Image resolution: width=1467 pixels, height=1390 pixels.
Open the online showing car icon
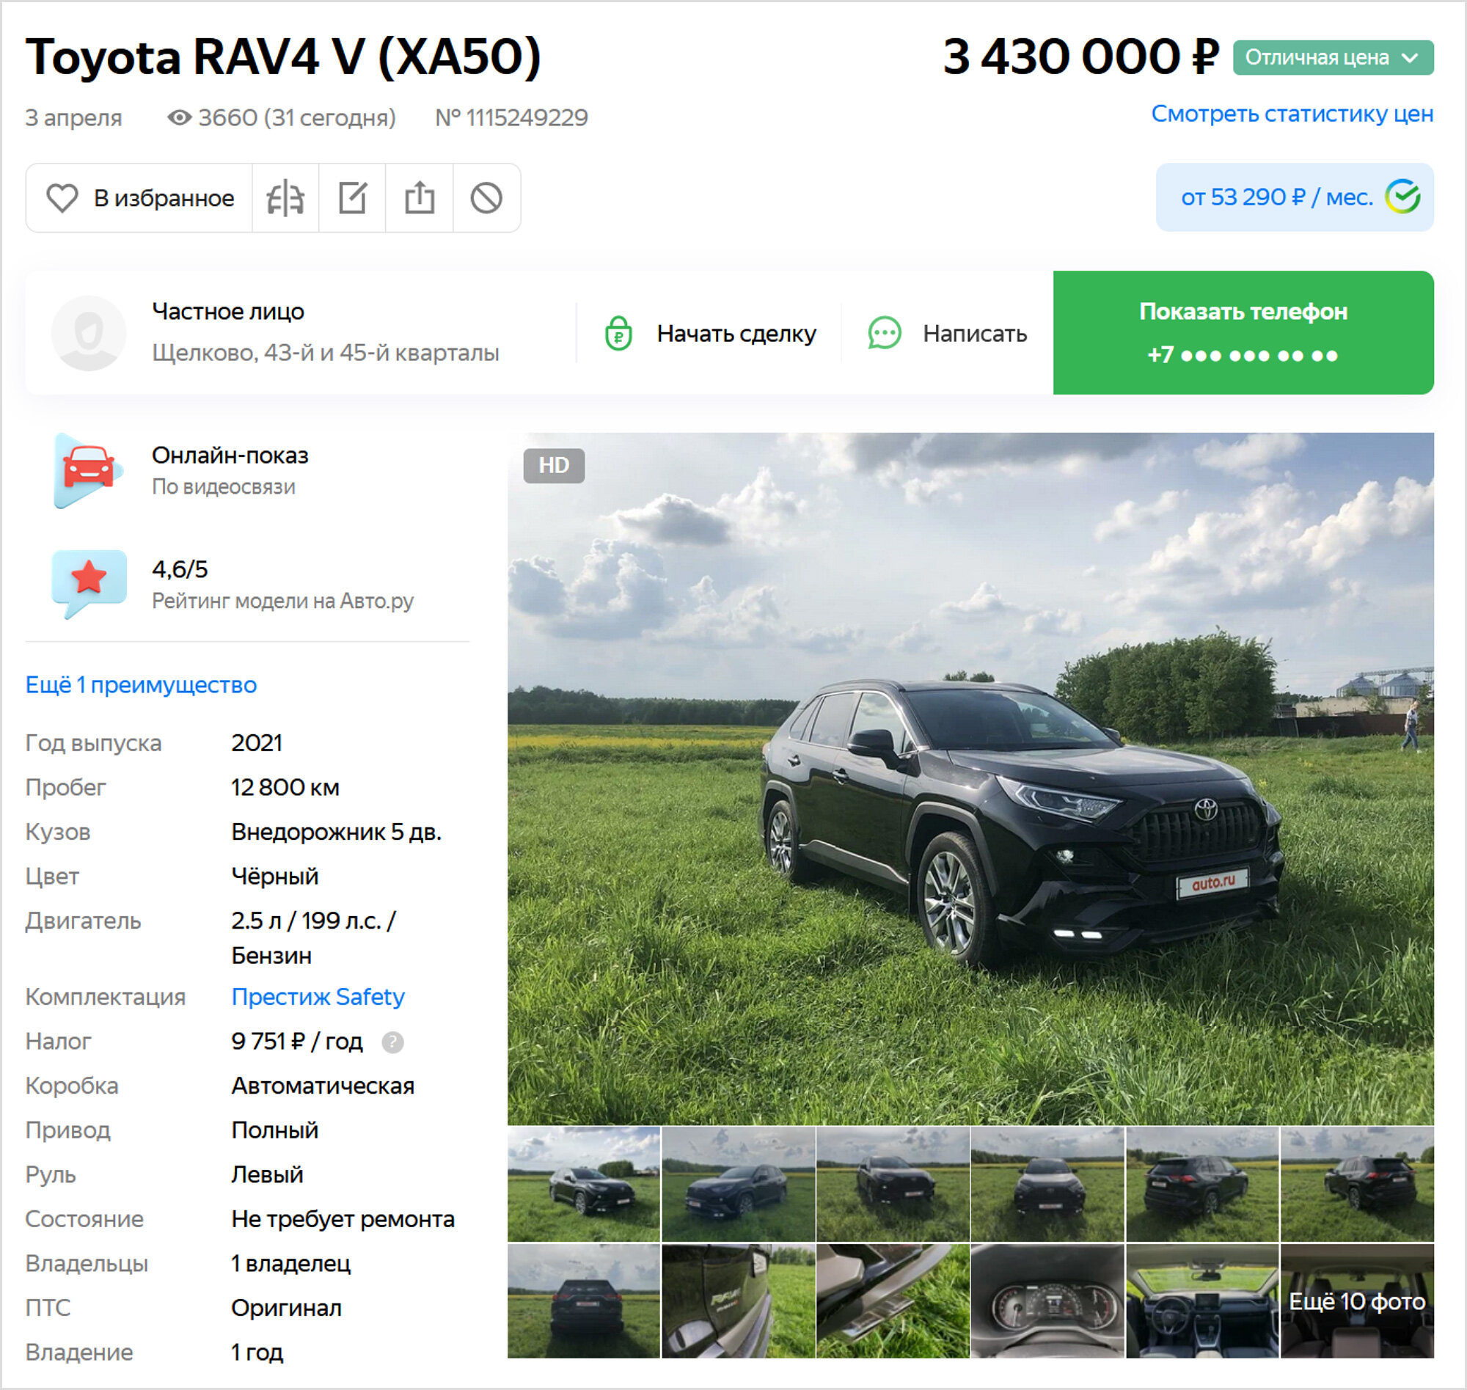88,470
